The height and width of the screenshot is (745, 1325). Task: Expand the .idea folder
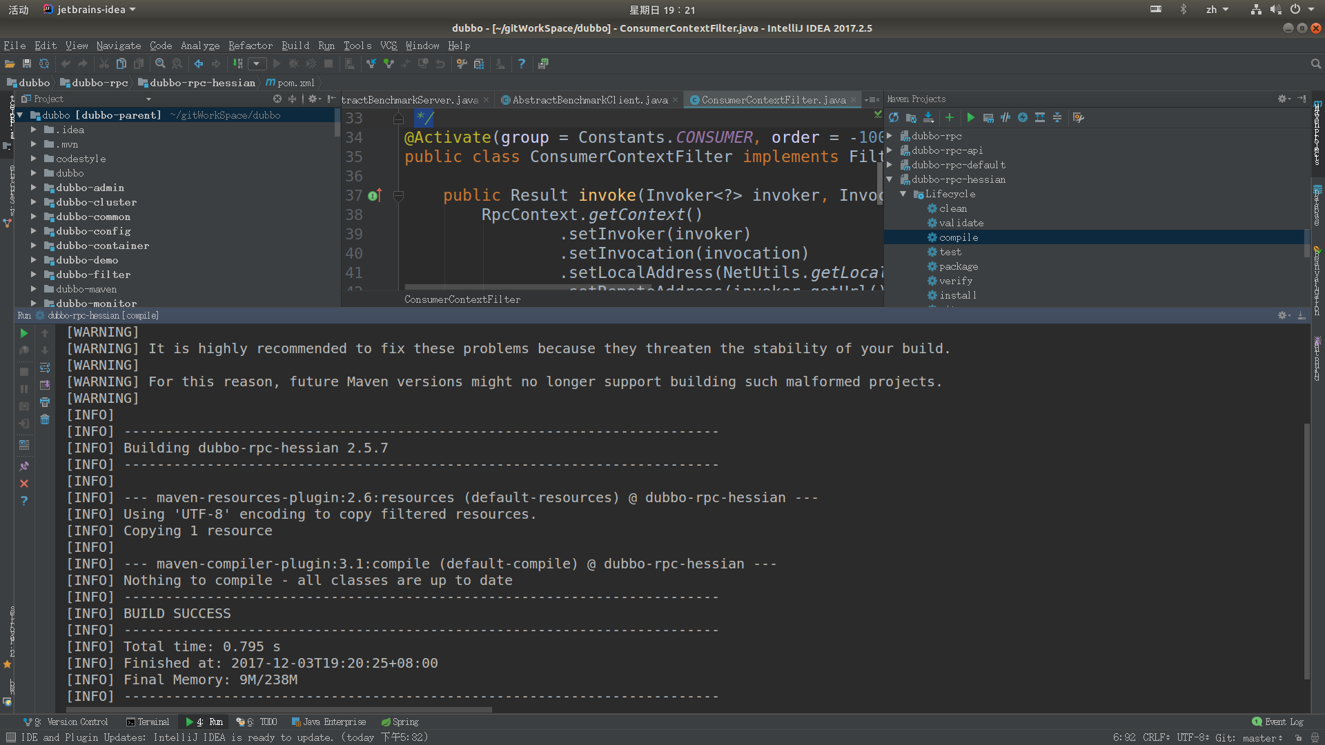(x=33, y=130)
